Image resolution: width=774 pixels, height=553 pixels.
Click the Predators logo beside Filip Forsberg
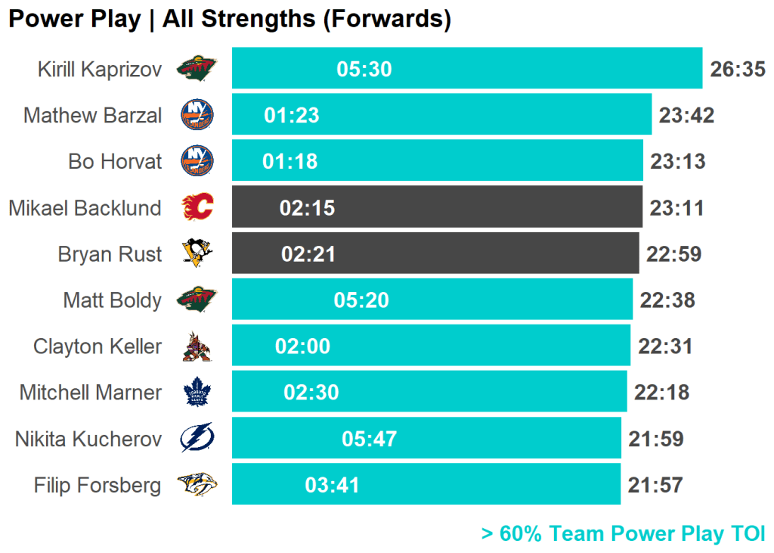coord(197,484)
